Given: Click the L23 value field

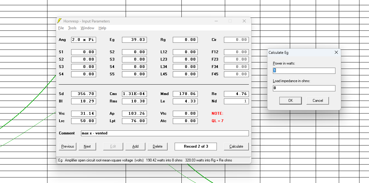Looking at the screenshot, I should coord(185,59).
